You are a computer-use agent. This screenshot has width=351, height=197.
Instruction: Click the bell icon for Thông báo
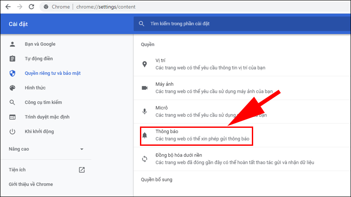coord(145,135)
